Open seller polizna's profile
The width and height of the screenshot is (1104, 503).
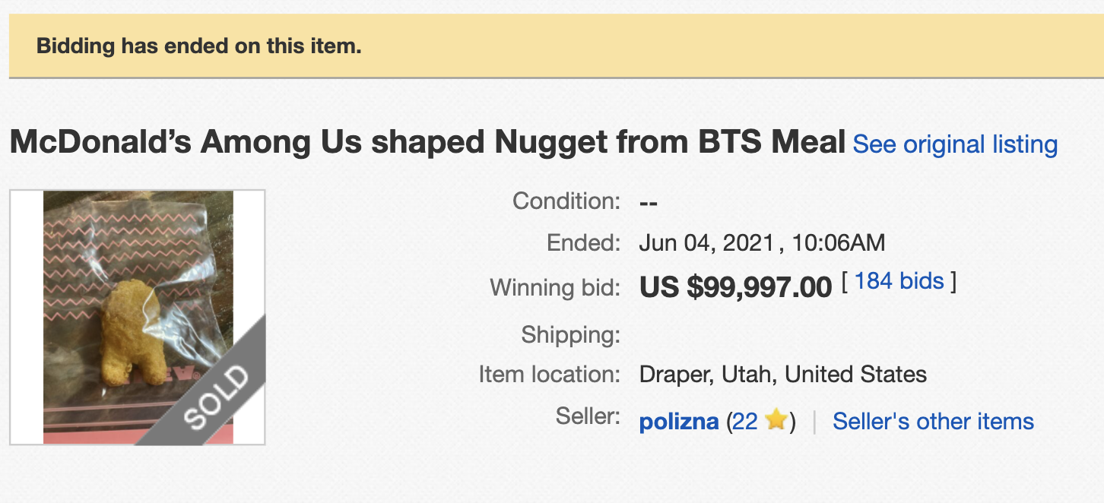(679, 422)
